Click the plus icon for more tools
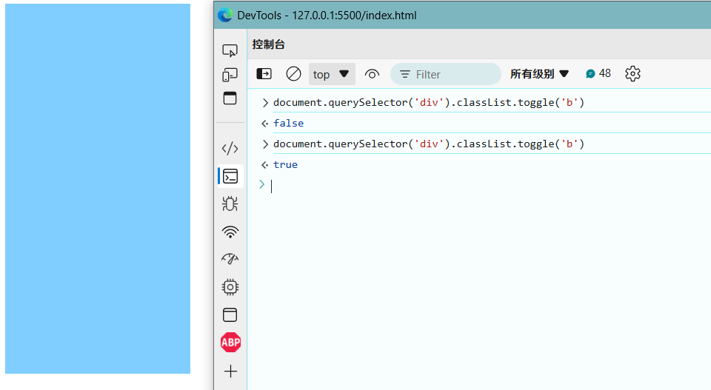Screen dimensions: 711x390 coord(230,371)
